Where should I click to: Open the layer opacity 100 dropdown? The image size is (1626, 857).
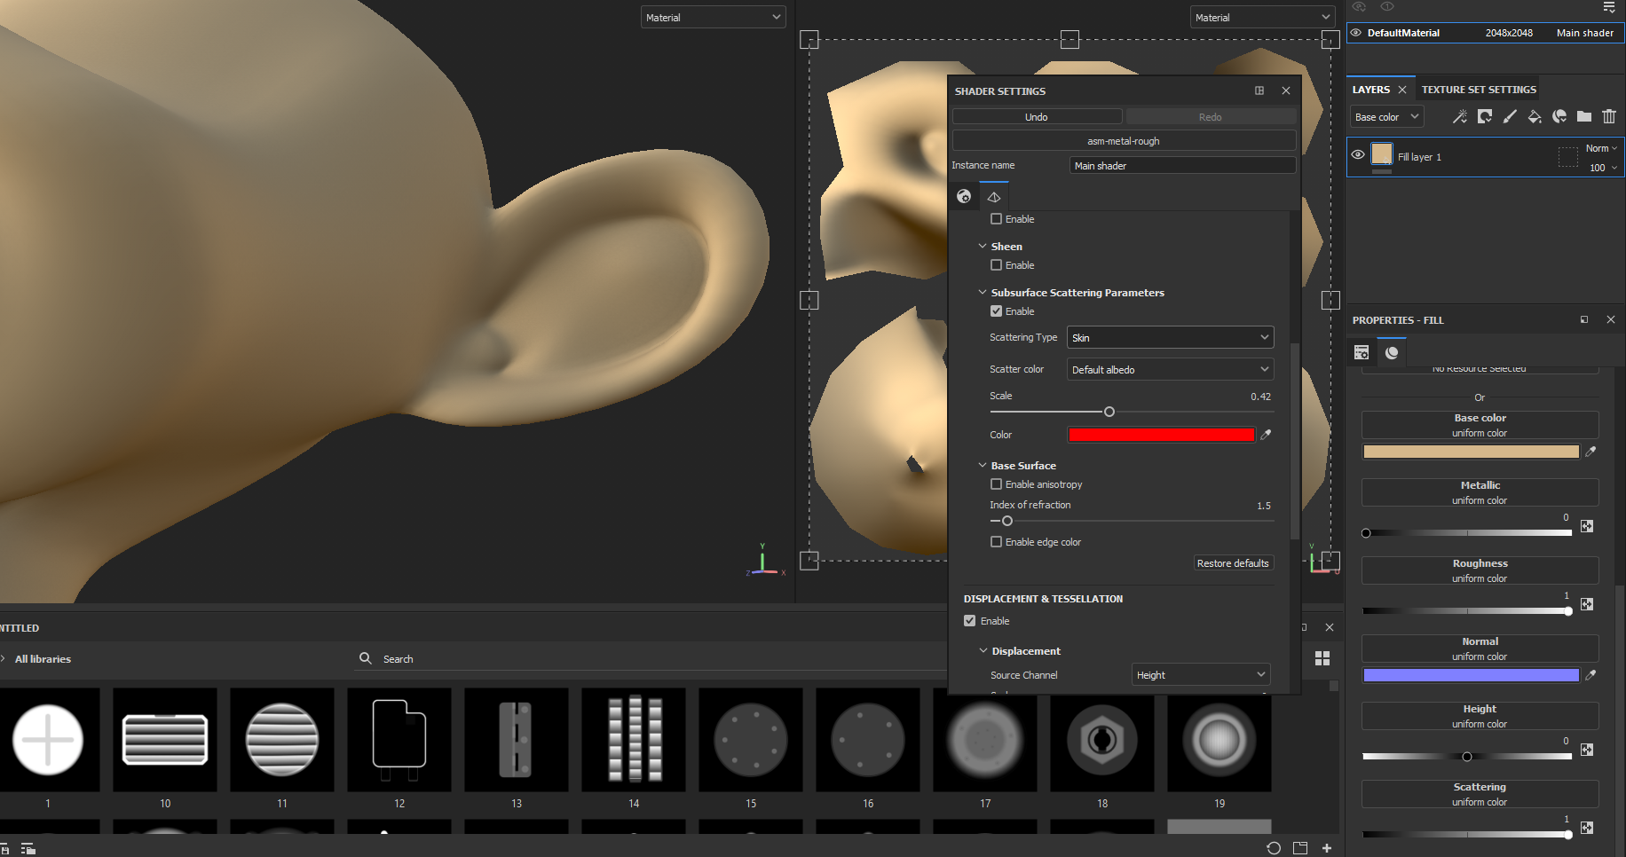[1603, 168]
